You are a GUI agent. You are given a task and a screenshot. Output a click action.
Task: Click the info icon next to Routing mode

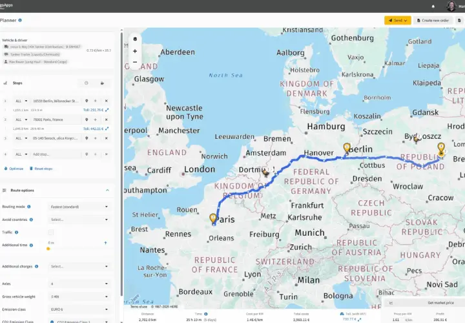29,207
